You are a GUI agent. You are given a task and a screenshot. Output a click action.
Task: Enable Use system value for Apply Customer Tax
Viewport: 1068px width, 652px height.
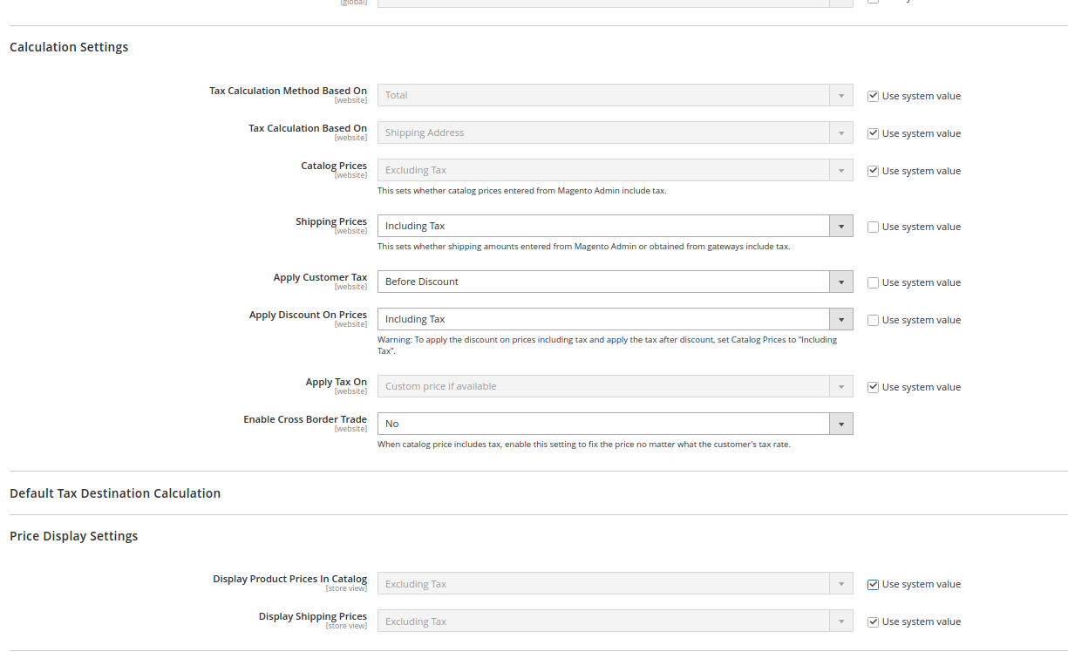(873, 282)
